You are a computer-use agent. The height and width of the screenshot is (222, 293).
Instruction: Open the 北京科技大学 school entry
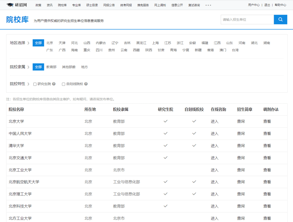[20, 206]
